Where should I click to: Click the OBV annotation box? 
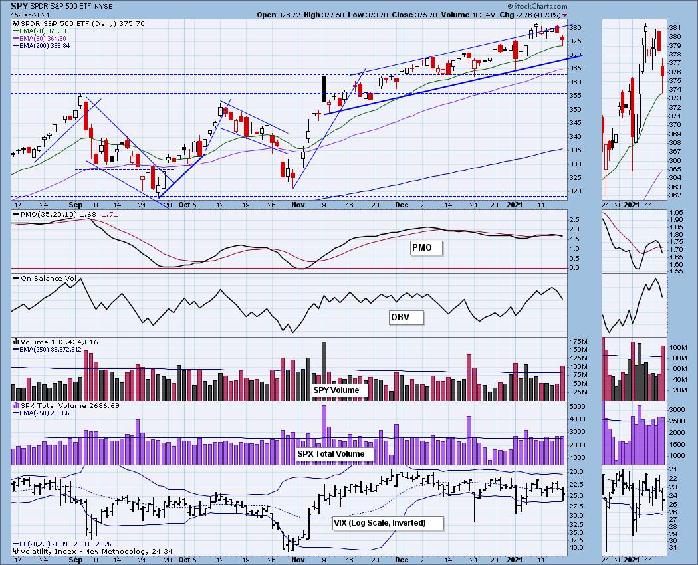coord(406,318)
